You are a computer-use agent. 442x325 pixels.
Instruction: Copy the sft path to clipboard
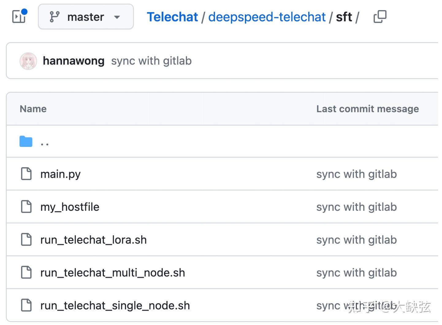tap(380, 17)
